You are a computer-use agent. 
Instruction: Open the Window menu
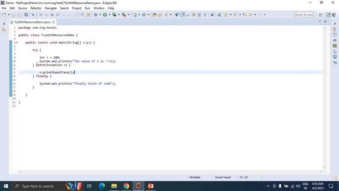99,8
